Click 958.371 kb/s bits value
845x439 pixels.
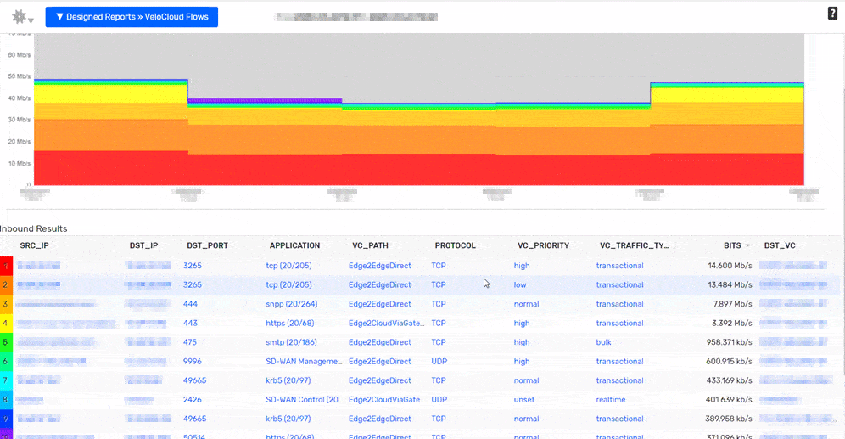729,342
